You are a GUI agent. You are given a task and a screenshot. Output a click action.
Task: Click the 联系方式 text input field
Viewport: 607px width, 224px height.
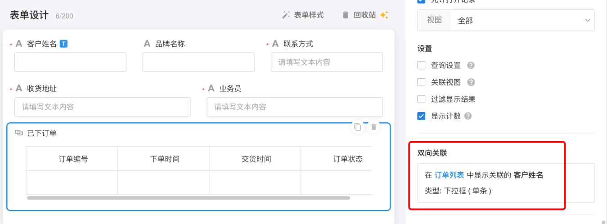tap(327, 62)
